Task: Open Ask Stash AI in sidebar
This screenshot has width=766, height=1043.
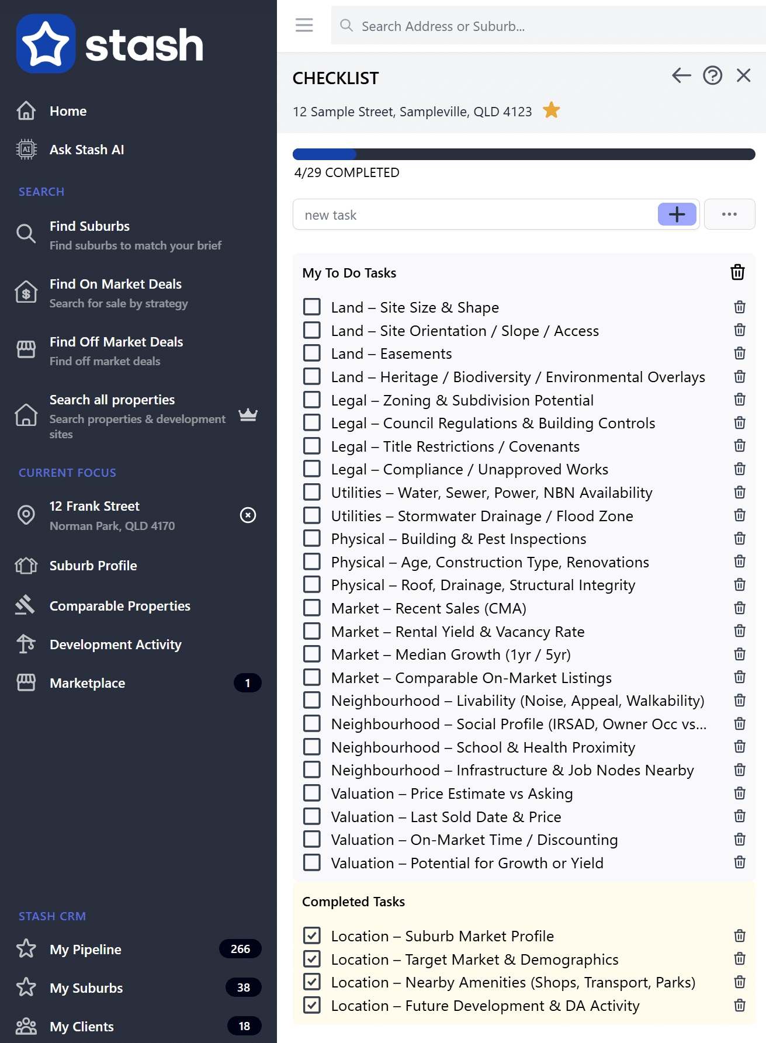Action: pyautogui.click(x=86, y=150)
